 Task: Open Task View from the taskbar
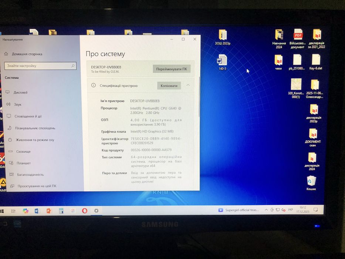(13, 211)
